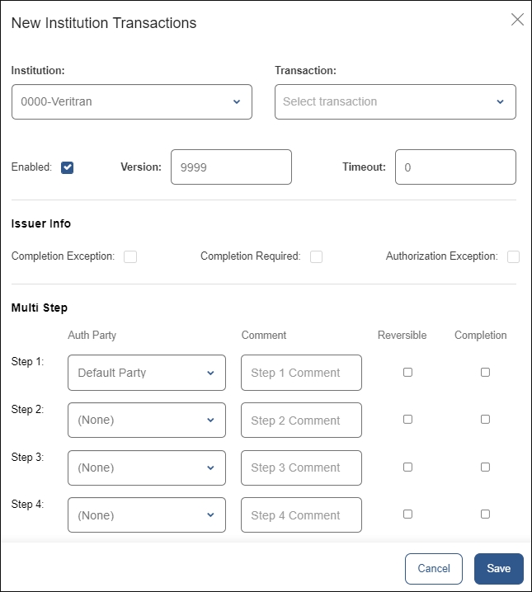The height and width of the screenshot is (592, 532).
Task: Check Step 4 Reversible checkbox
Action: (x=407, y=514)
